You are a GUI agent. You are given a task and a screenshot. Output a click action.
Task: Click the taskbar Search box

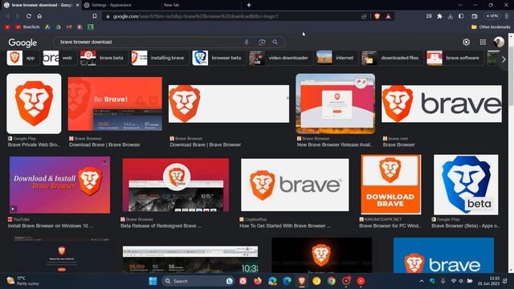click(198, 281)
